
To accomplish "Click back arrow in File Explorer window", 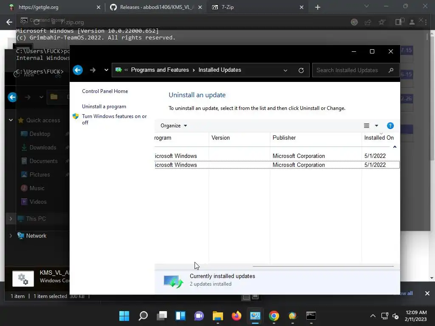I will (12, 97).
